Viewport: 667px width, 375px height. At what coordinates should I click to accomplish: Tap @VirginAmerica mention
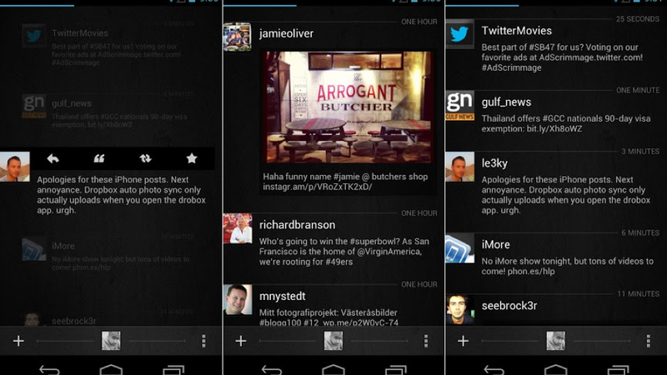pyautogui.click(x=389, y=252)
